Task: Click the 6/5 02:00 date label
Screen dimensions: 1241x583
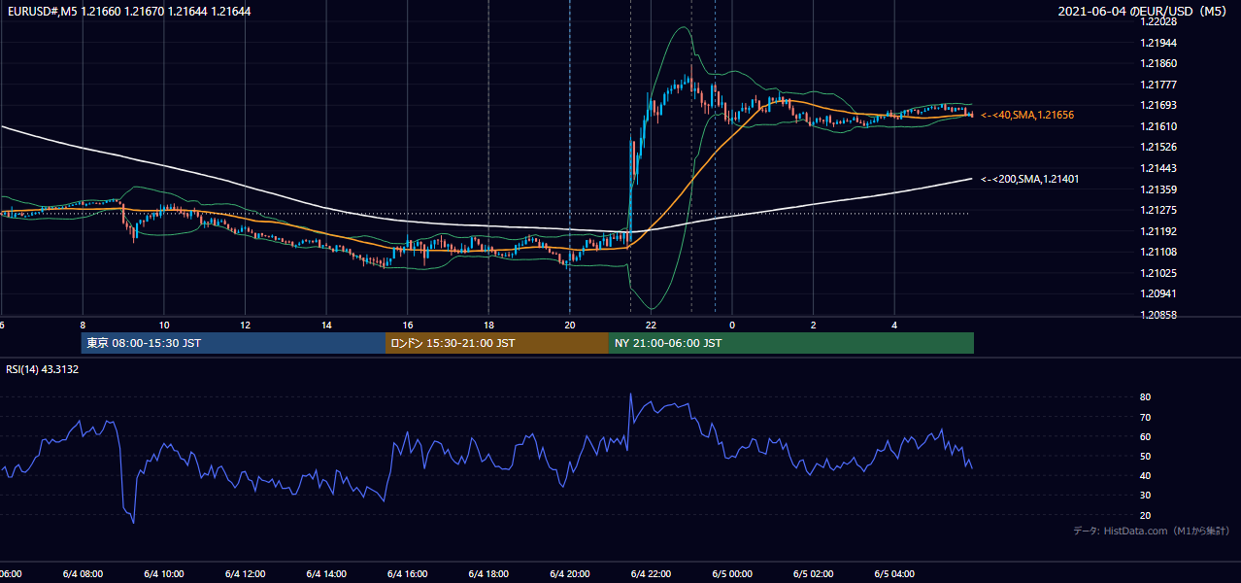Action: pyautogui.click(x=814, y=573)
